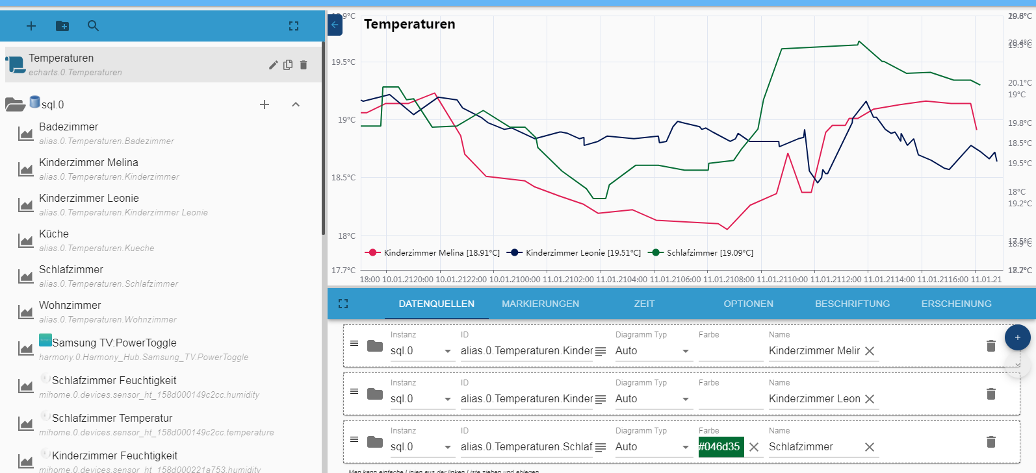This screenshot has height=473, width=1036.
Task: Open folder icon in Schlafzimmer row
Action: point(375,442)
